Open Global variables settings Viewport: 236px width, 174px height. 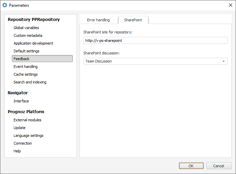(26, 28)
